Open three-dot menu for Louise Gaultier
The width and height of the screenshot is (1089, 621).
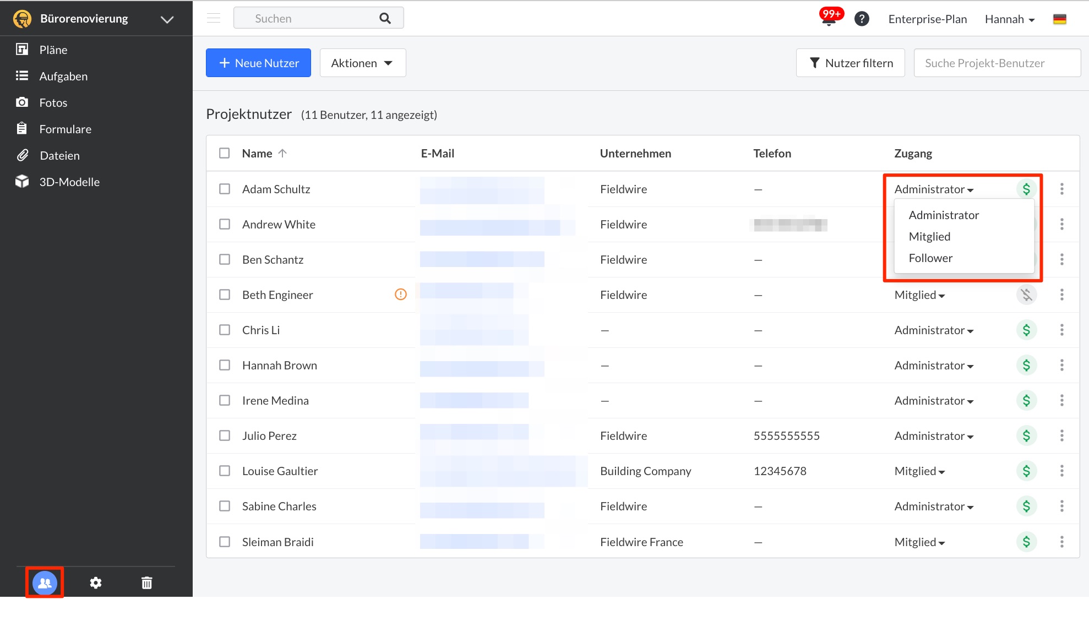pyautogui.click(x=1062, y=471)
